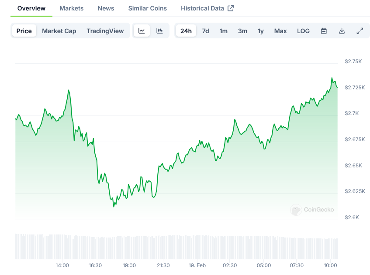
Task: Click the 16:30 time axis label
Action: coord(95,265)
